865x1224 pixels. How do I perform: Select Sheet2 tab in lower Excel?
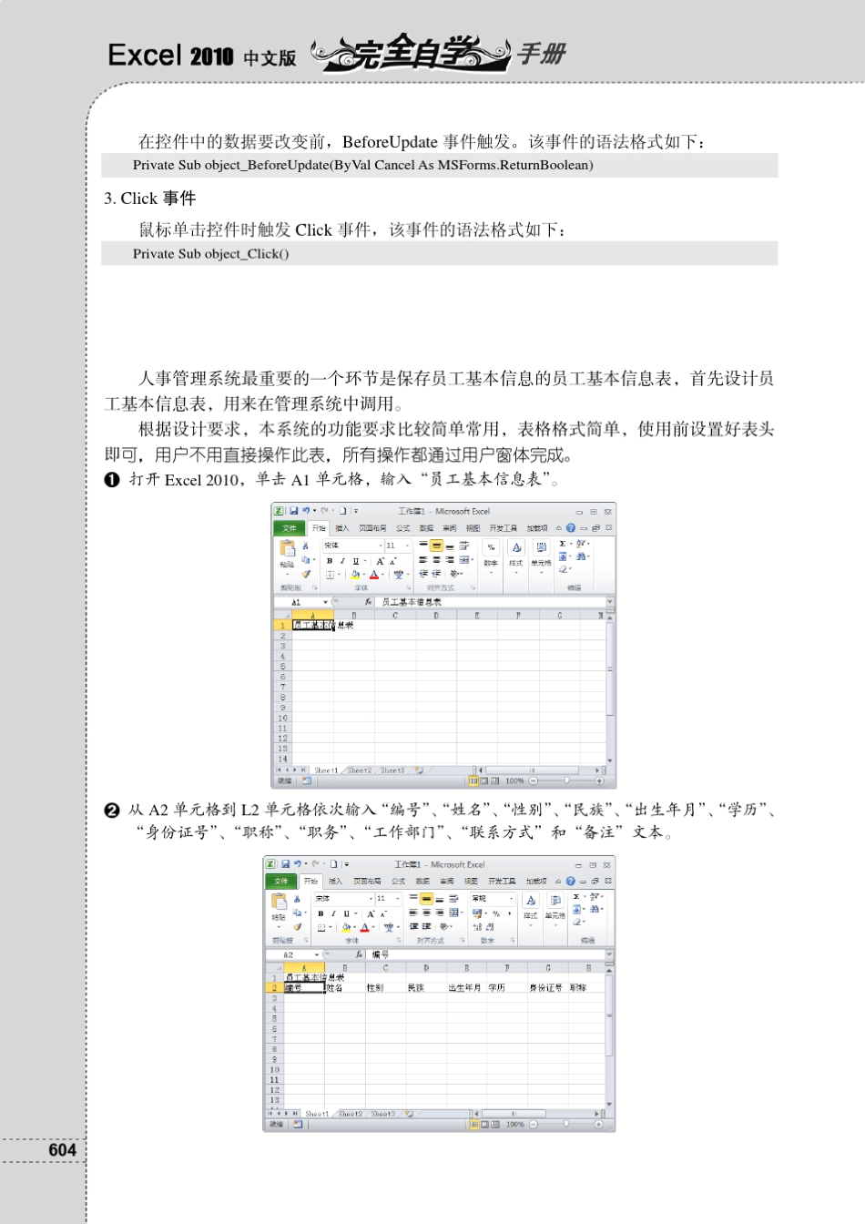[x=351, y=1114]
